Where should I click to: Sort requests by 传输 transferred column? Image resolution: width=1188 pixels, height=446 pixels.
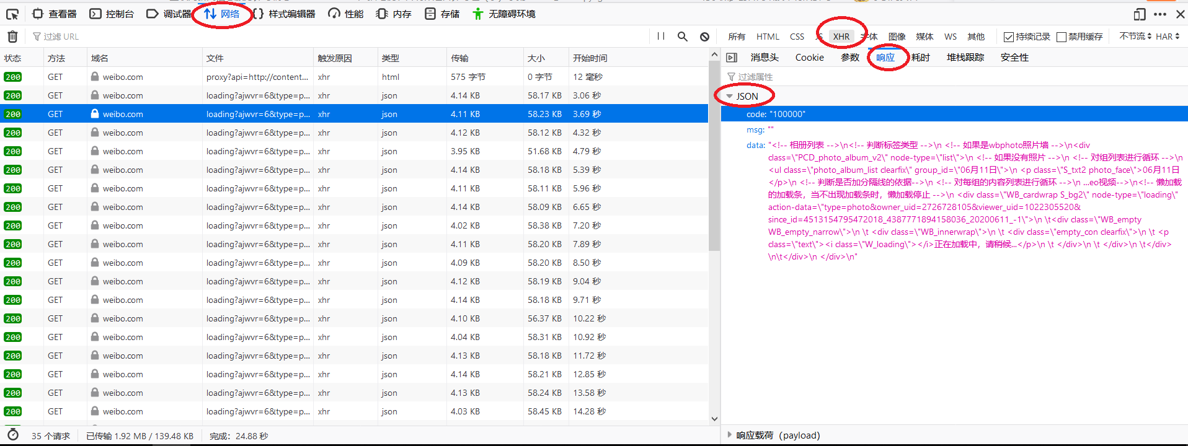(x=485, y=58)
